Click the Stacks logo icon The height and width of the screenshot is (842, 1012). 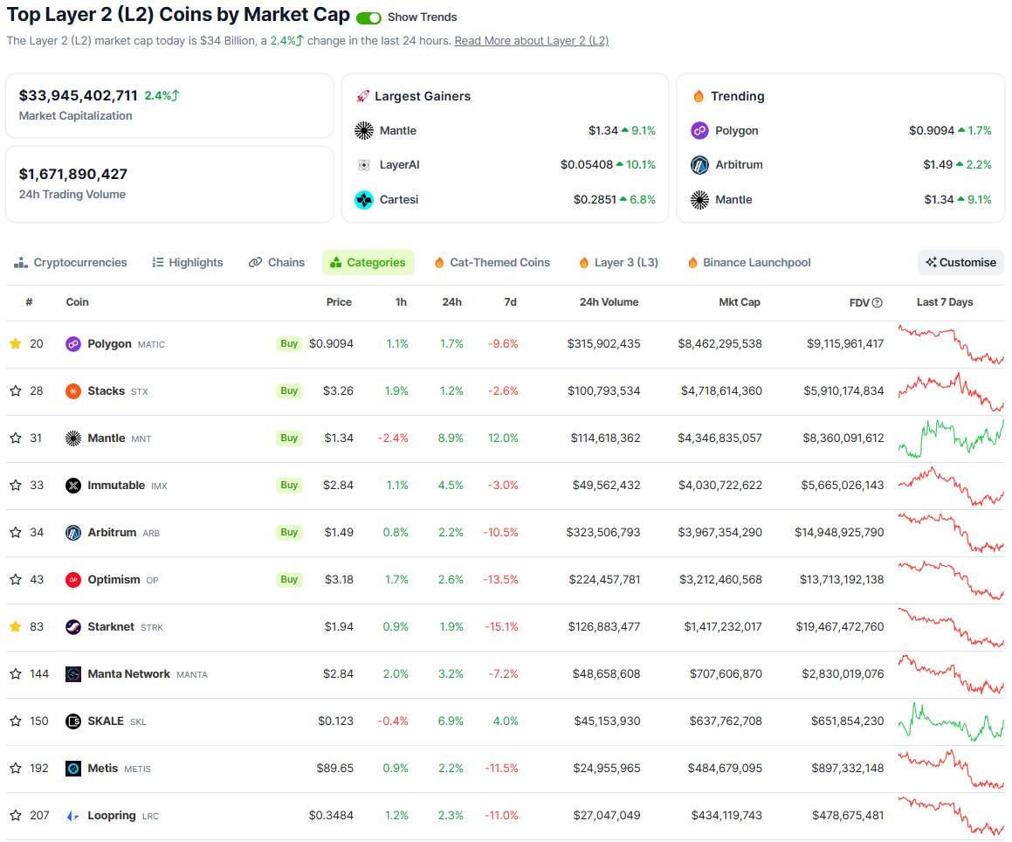click(x=73, y=390)
